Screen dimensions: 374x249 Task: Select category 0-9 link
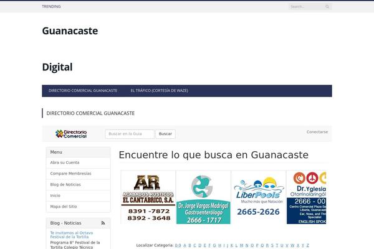click(x=178, y=245)
